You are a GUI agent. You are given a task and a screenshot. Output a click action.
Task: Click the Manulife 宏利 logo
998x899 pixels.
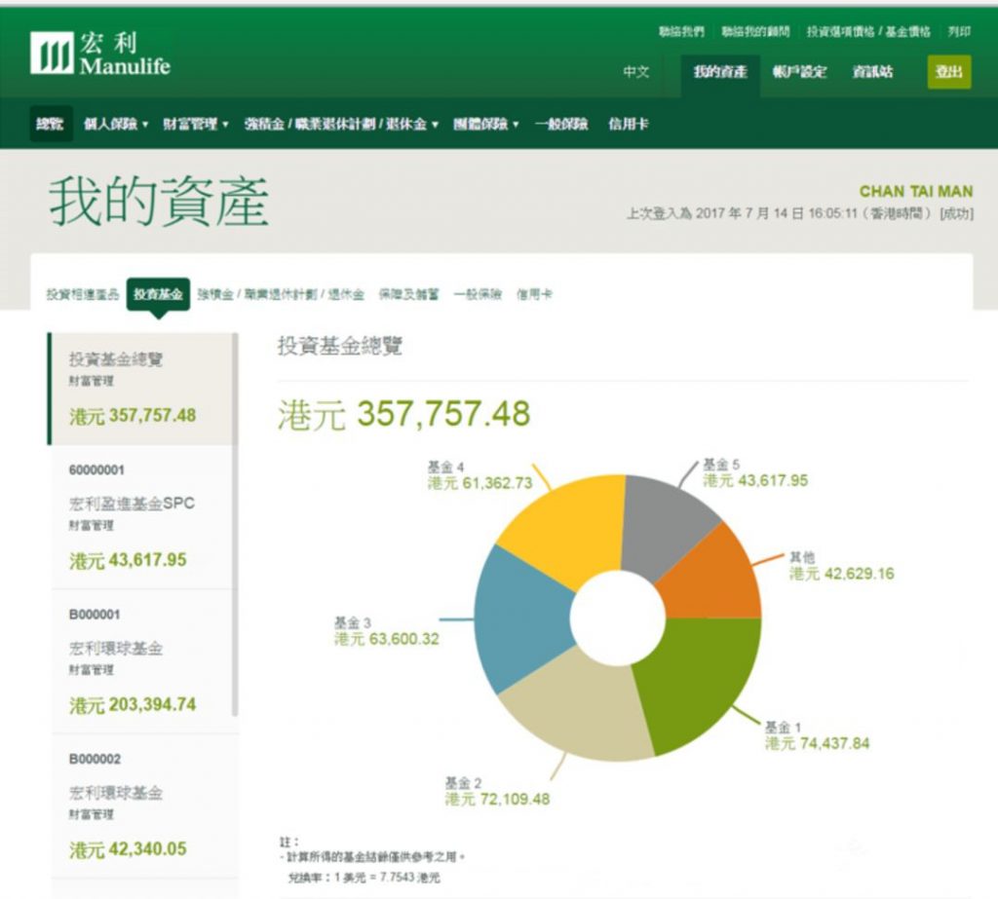tap(100, 54)
